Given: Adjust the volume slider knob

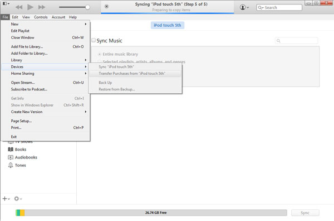Looking at the screenshot, I should [x=87, y=7].
